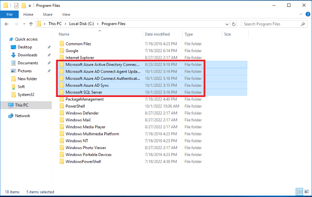Open the Home ribbon tab

[x=28, y=14]
